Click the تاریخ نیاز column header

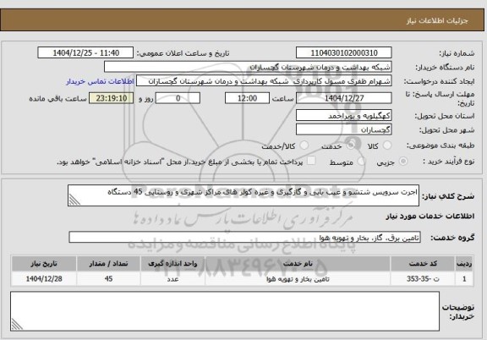click(x=44, y=264)
